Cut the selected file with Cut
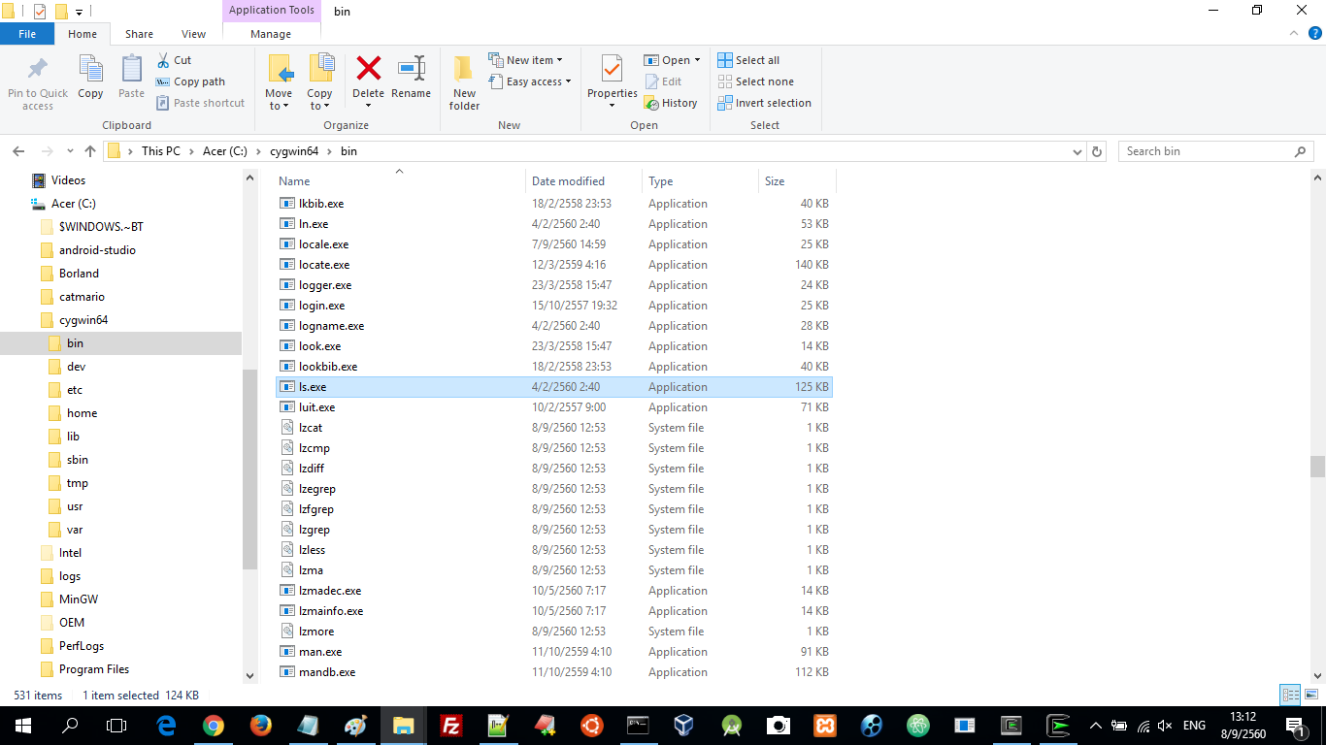Viewport: 1326px width, 745px height. click(x=174, y=60)
